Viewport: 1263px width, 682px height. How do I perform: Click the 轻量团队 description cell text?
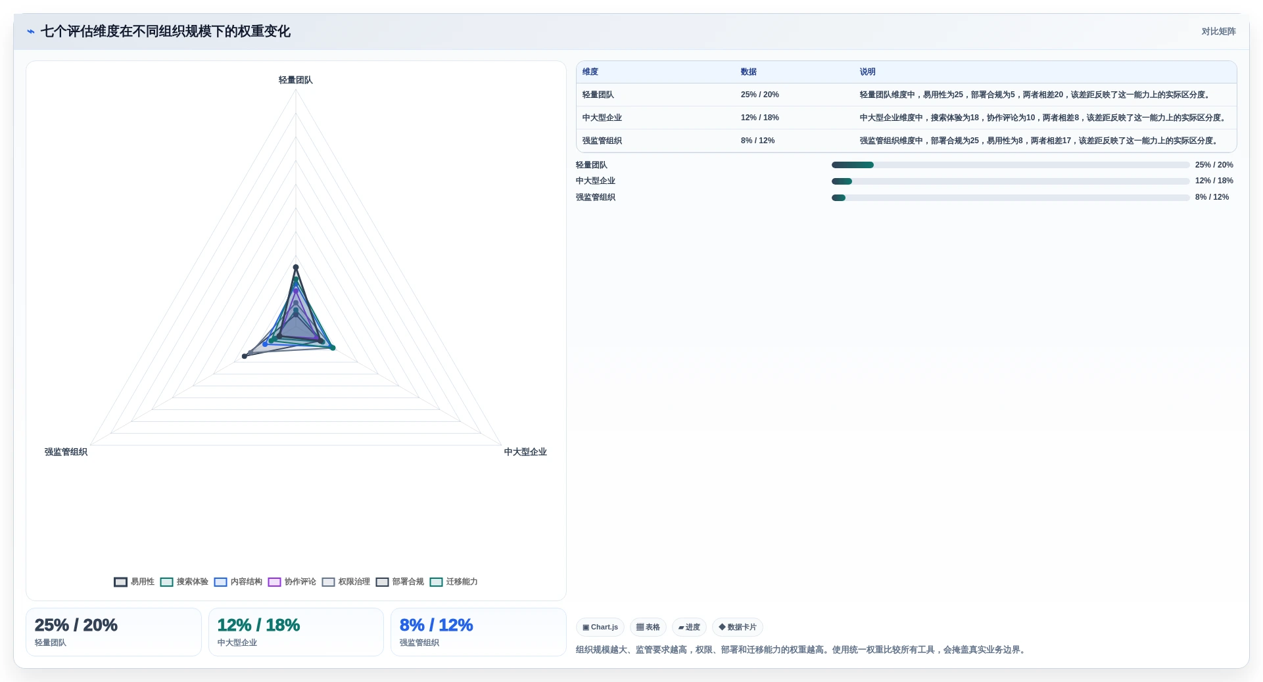(x=1036, y=95)
